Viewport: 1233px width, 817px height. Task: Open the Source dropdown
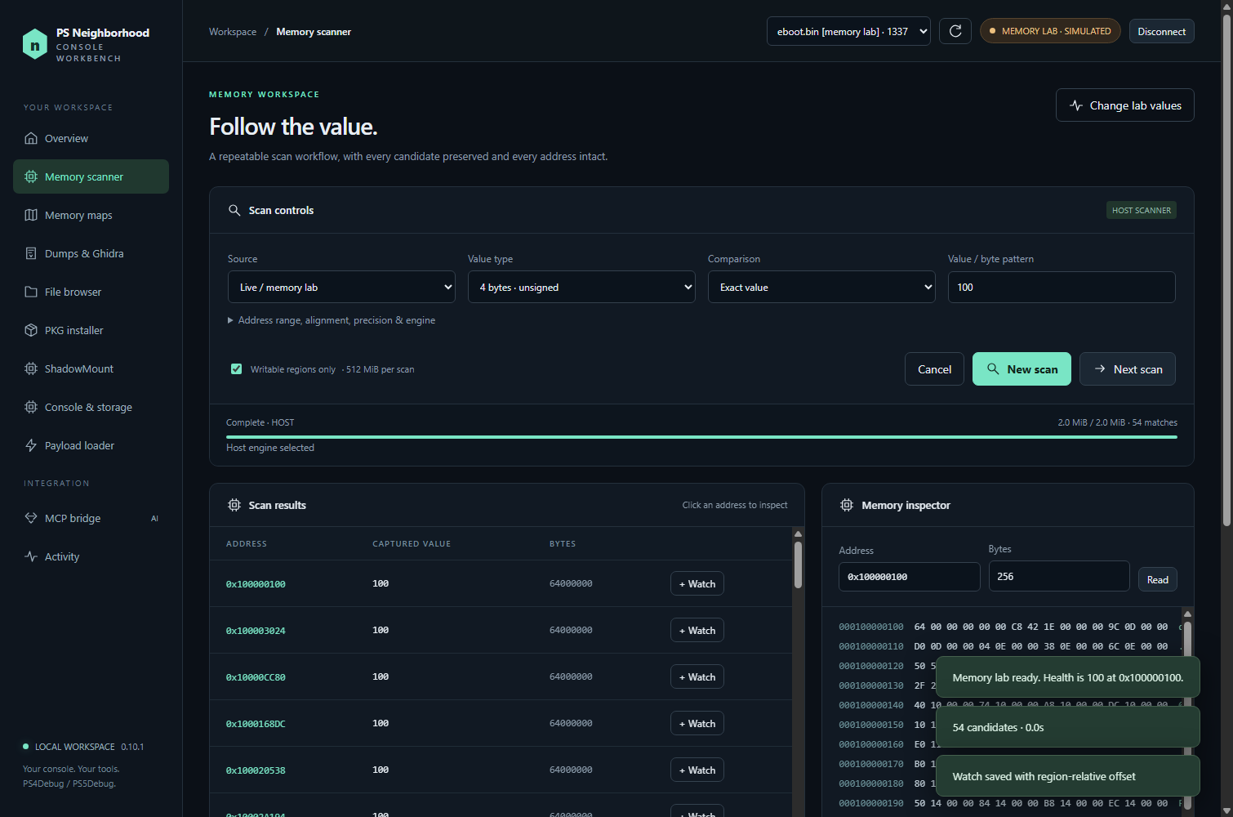(341, 287)
